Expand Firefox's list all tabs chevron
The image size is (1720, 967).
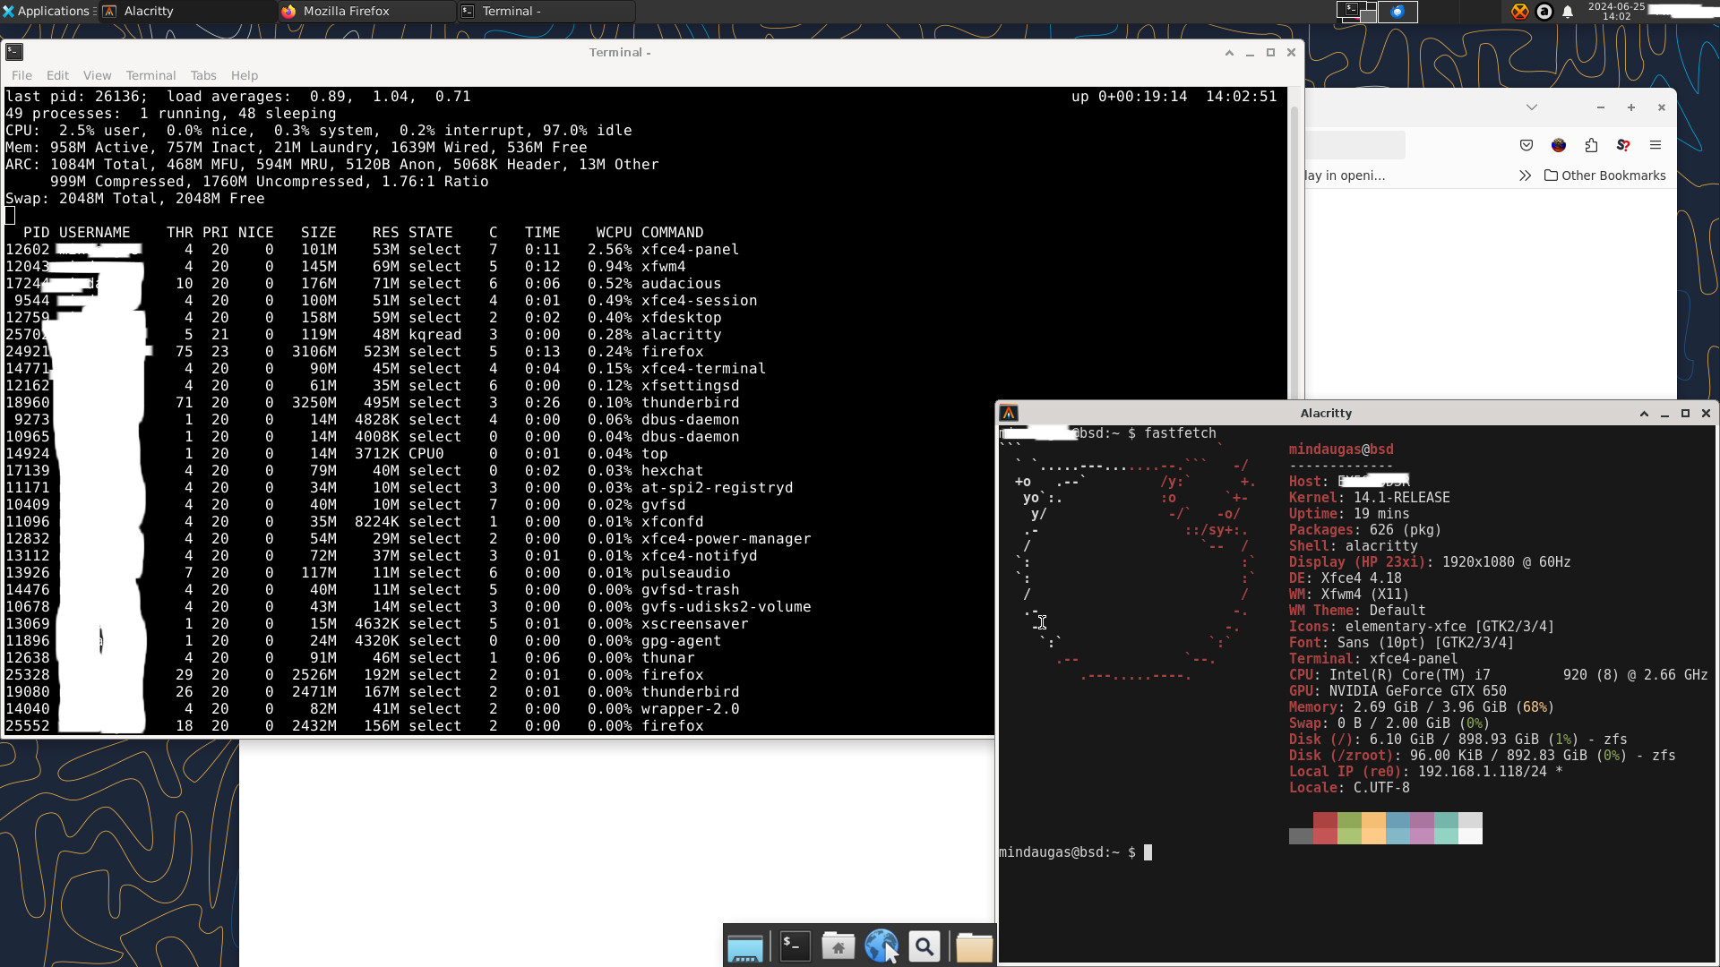[1532, 107]
